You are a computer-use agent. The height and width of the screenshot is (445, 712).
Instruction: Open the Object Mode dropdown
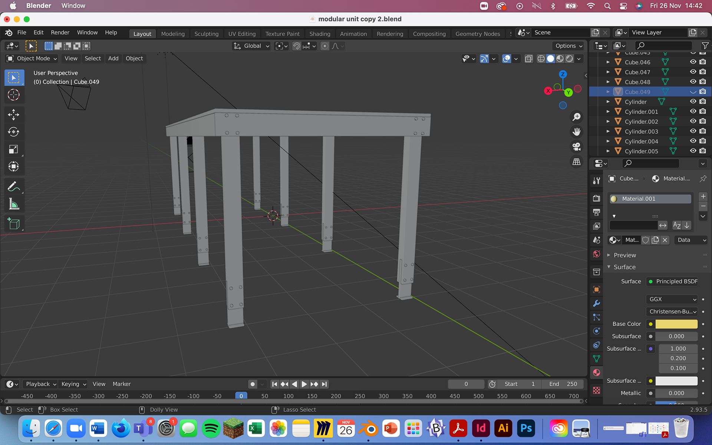(32, 59)
